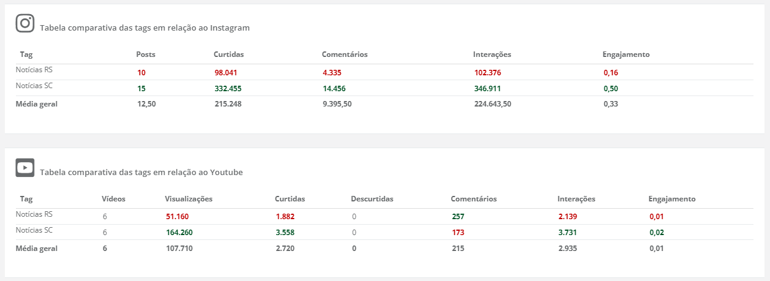
Task: Click Média geral label in Instagram table
Action: (37, 104)
